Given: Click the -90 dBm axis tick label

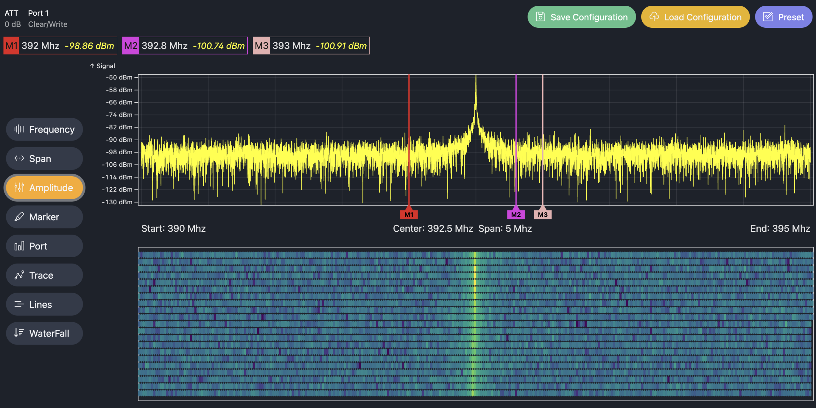Looking at the screenshot, I should [119, 140].
